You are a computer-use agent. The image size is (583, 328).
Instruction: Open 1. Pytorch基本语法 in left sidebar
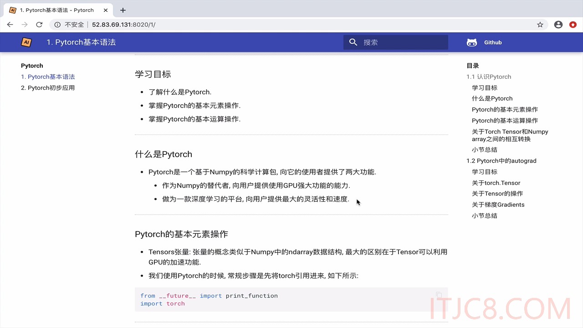click(48, 77)
